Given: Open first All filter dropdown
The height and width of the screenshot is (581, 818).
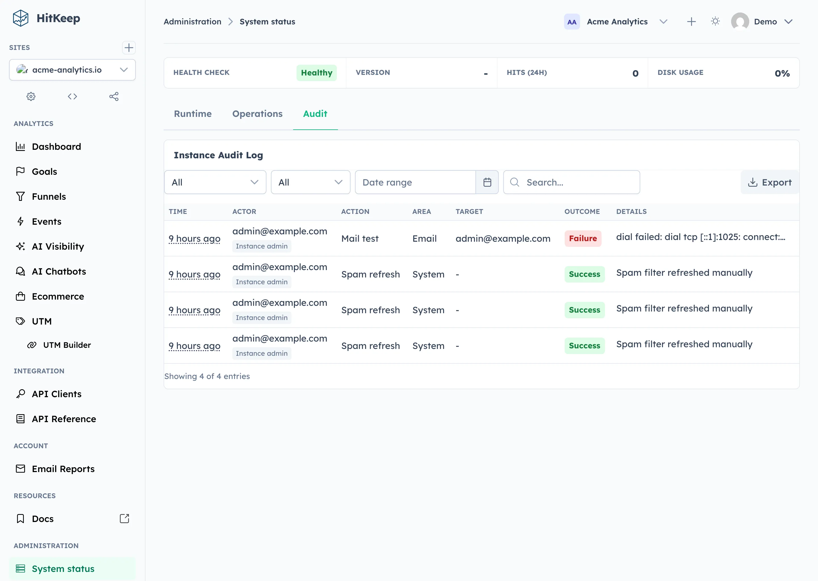Looking at the screenshot, I should pos(215,182).
